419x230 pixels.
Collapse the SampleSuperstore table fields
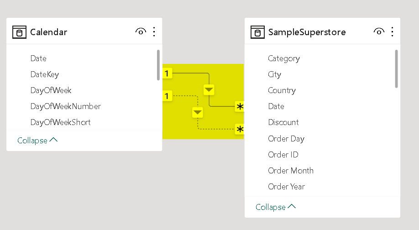(x=276, y=207)
